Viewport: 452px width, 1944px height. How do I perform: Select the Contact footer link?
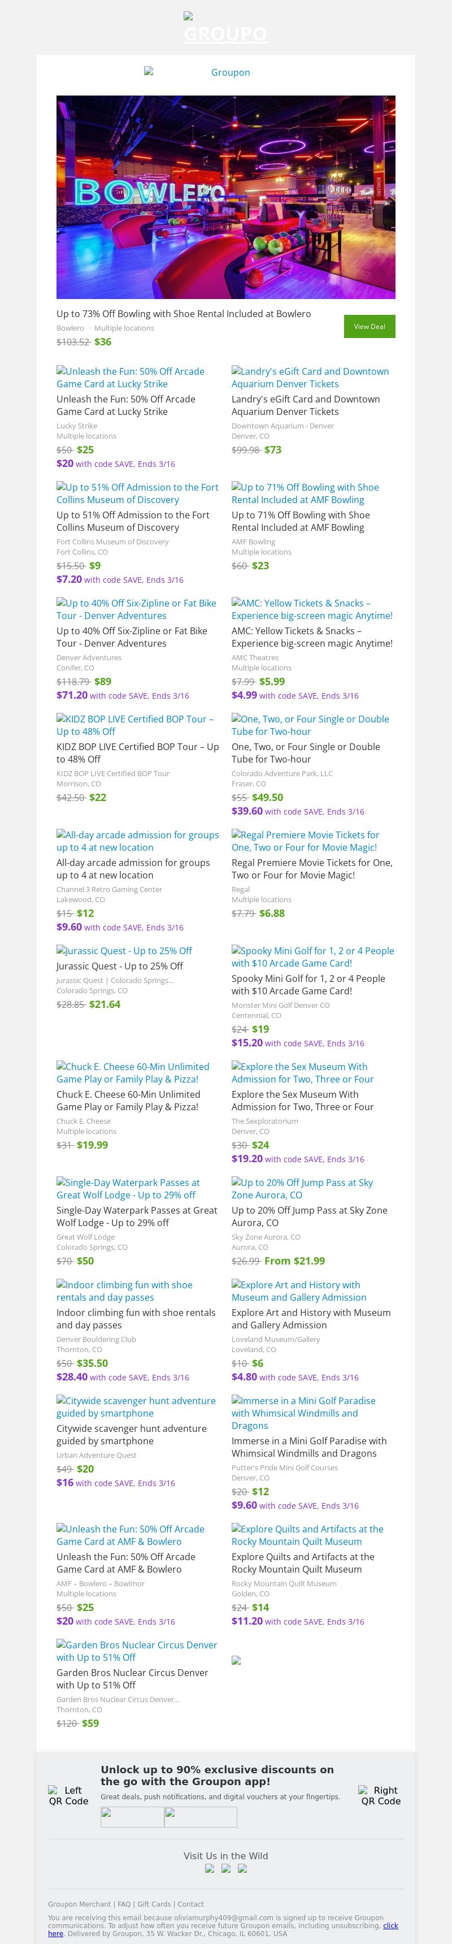[x=190, y=1904]
